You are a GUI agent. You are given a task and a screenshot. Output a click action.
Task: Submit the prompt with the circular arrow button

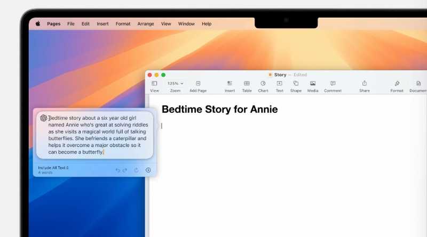[148, 170]
